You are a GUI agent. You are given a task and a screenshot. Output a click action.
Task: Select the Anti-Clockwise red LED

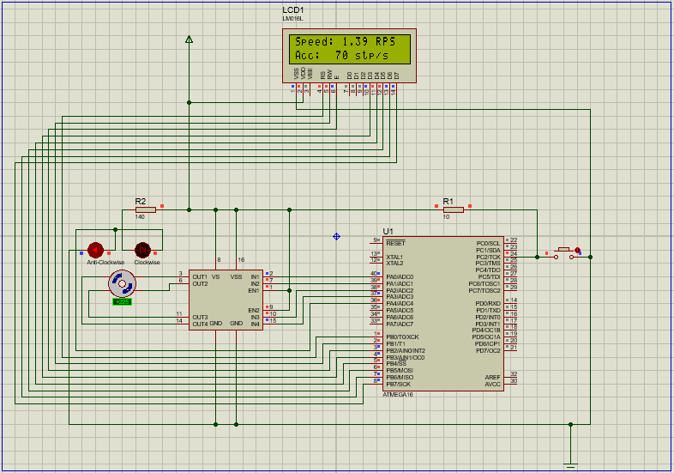tap(95, 250)
